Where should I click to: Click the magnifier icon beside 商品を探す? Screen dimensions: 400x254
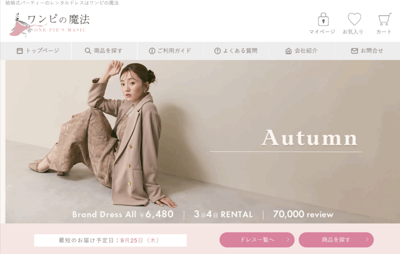coord(88,51)
